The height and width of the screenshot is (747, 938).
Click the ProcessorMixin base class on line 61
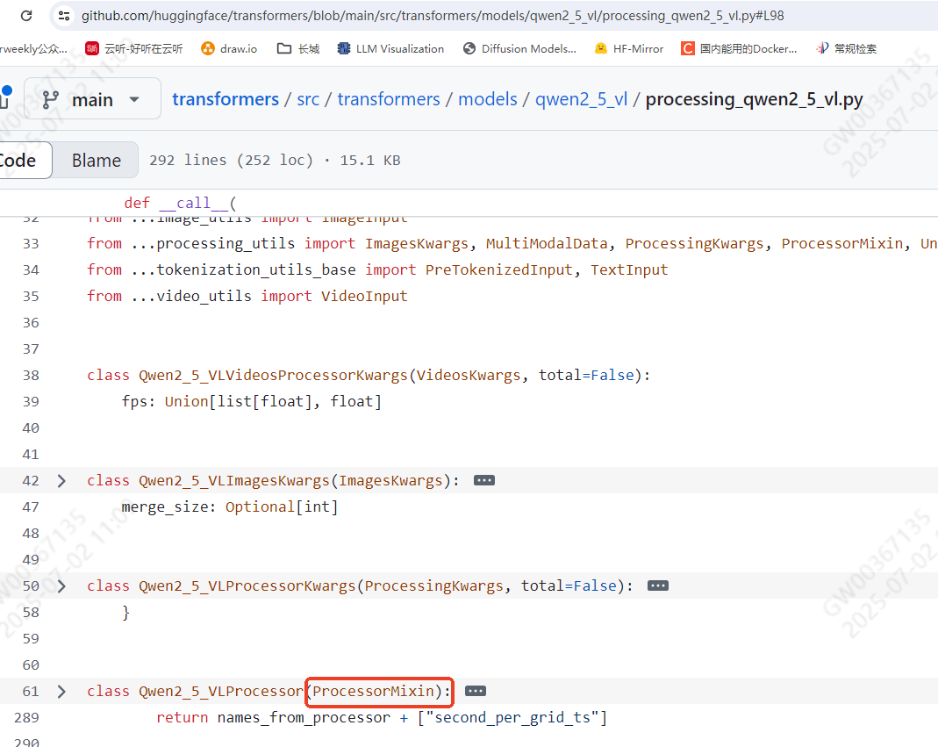(373, 692)
